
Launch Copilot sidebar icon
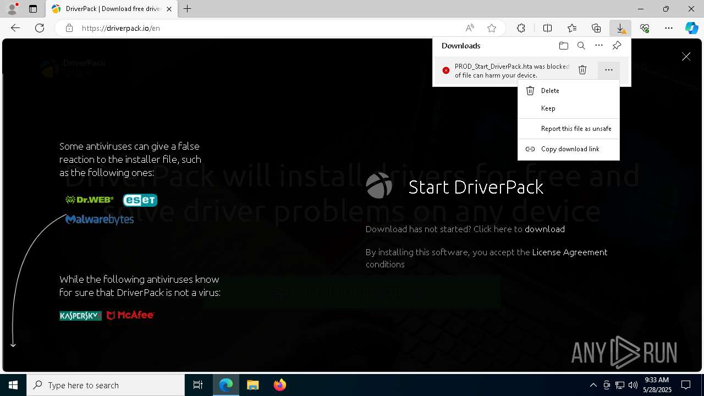691,28
